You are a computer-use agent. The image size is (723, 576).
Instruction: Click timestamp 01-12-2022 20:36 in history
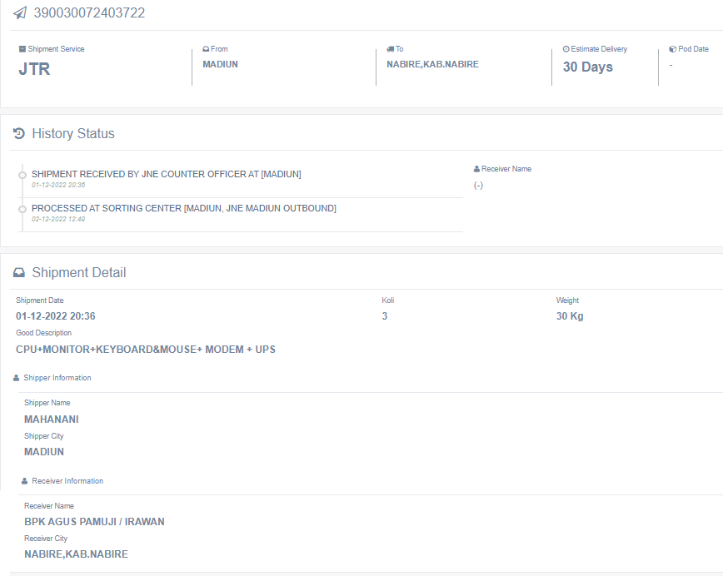point(58,185)
